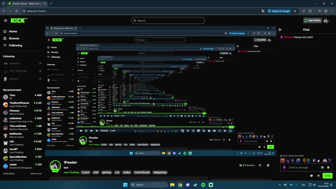The image size is (336, 189).
Task: Bookmark page with star icon
Action: click(295, 11)
